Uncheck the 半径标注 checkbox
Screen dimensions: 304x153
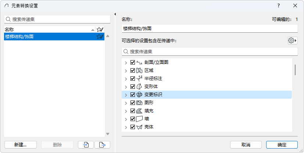click(x=133, y=79)
